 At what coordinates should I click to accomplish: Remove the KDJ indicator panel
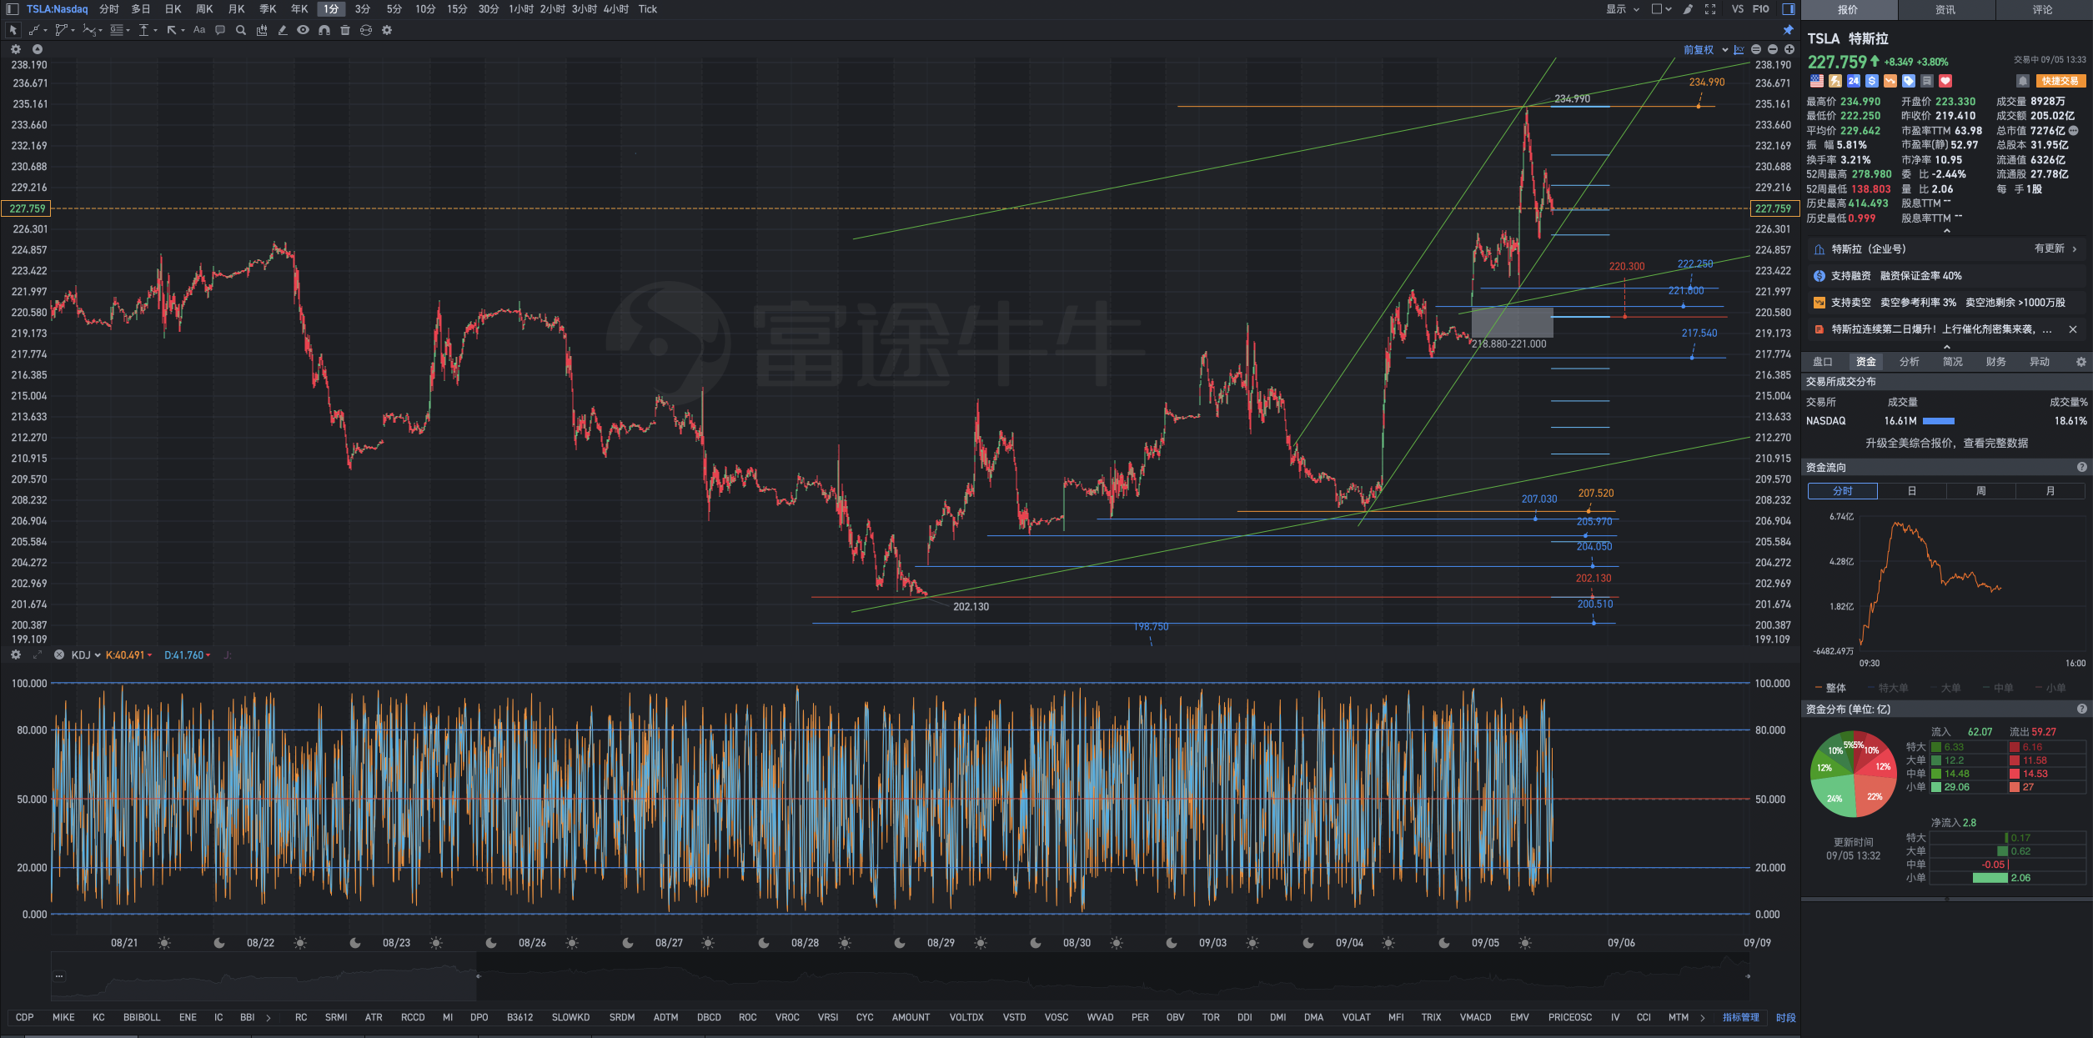click(59, 655)
